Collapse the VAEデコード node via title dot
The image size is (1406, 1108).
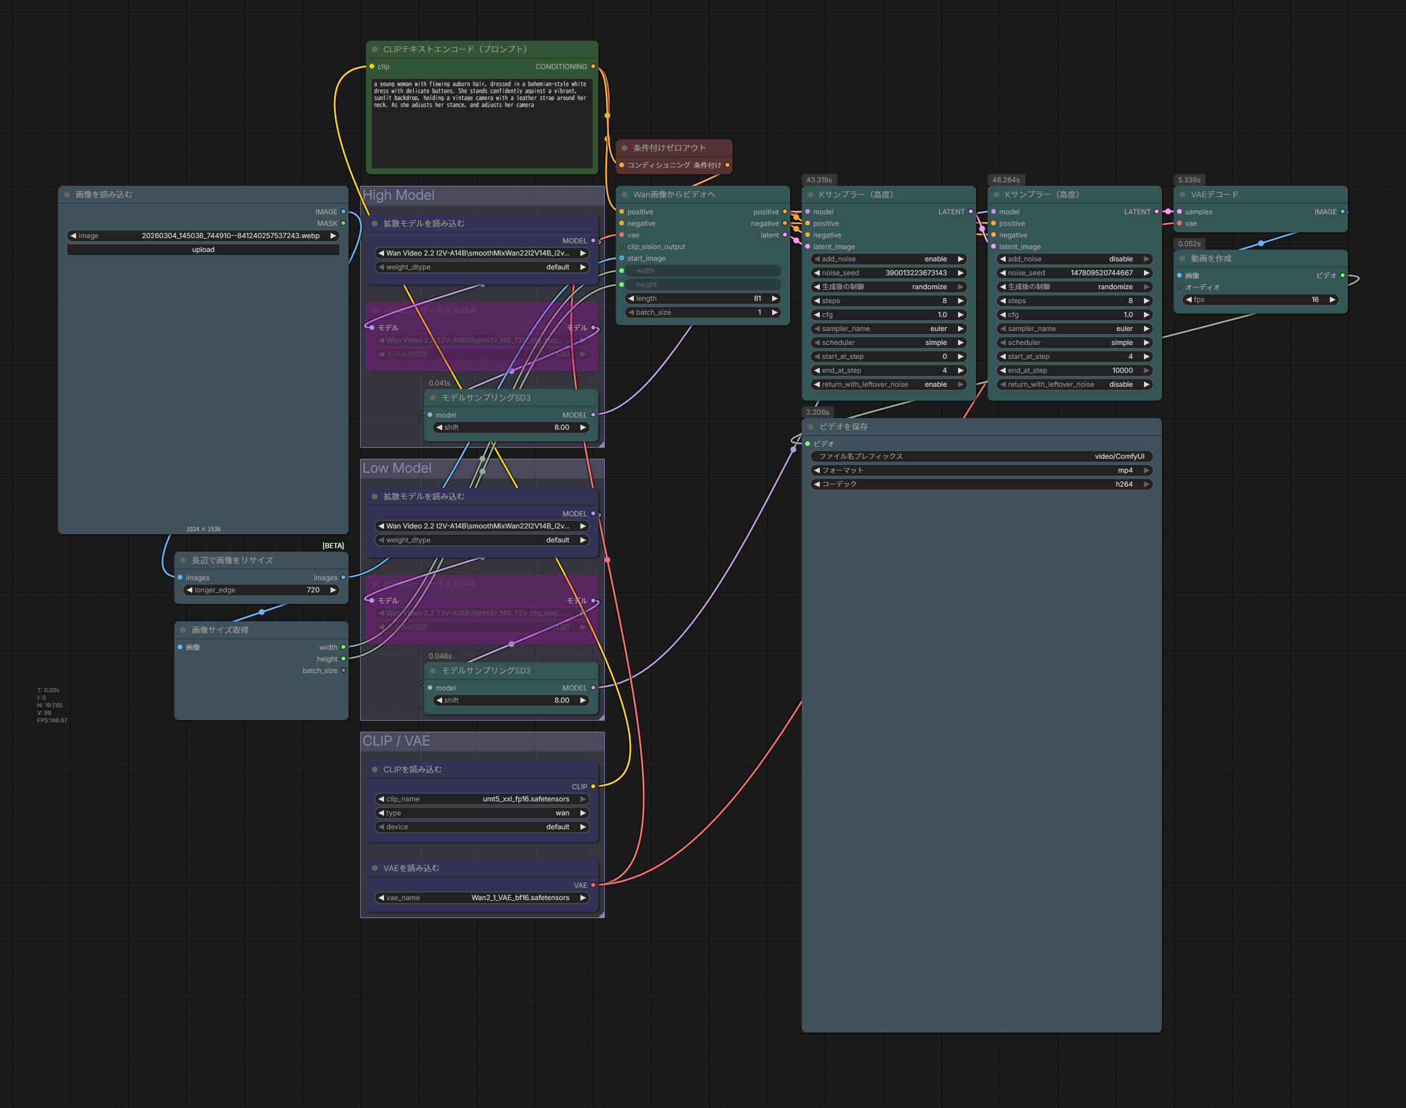click(1182, 195)
